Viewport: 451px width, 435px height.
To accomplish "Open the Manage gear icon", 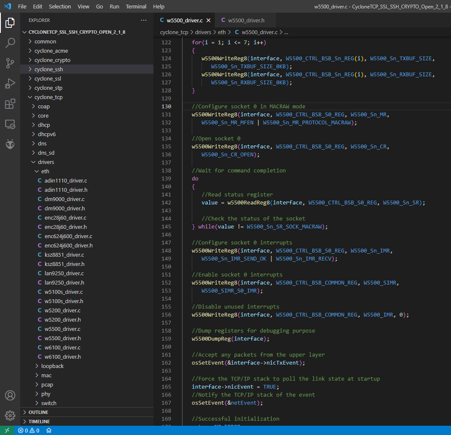I will 10,416.
